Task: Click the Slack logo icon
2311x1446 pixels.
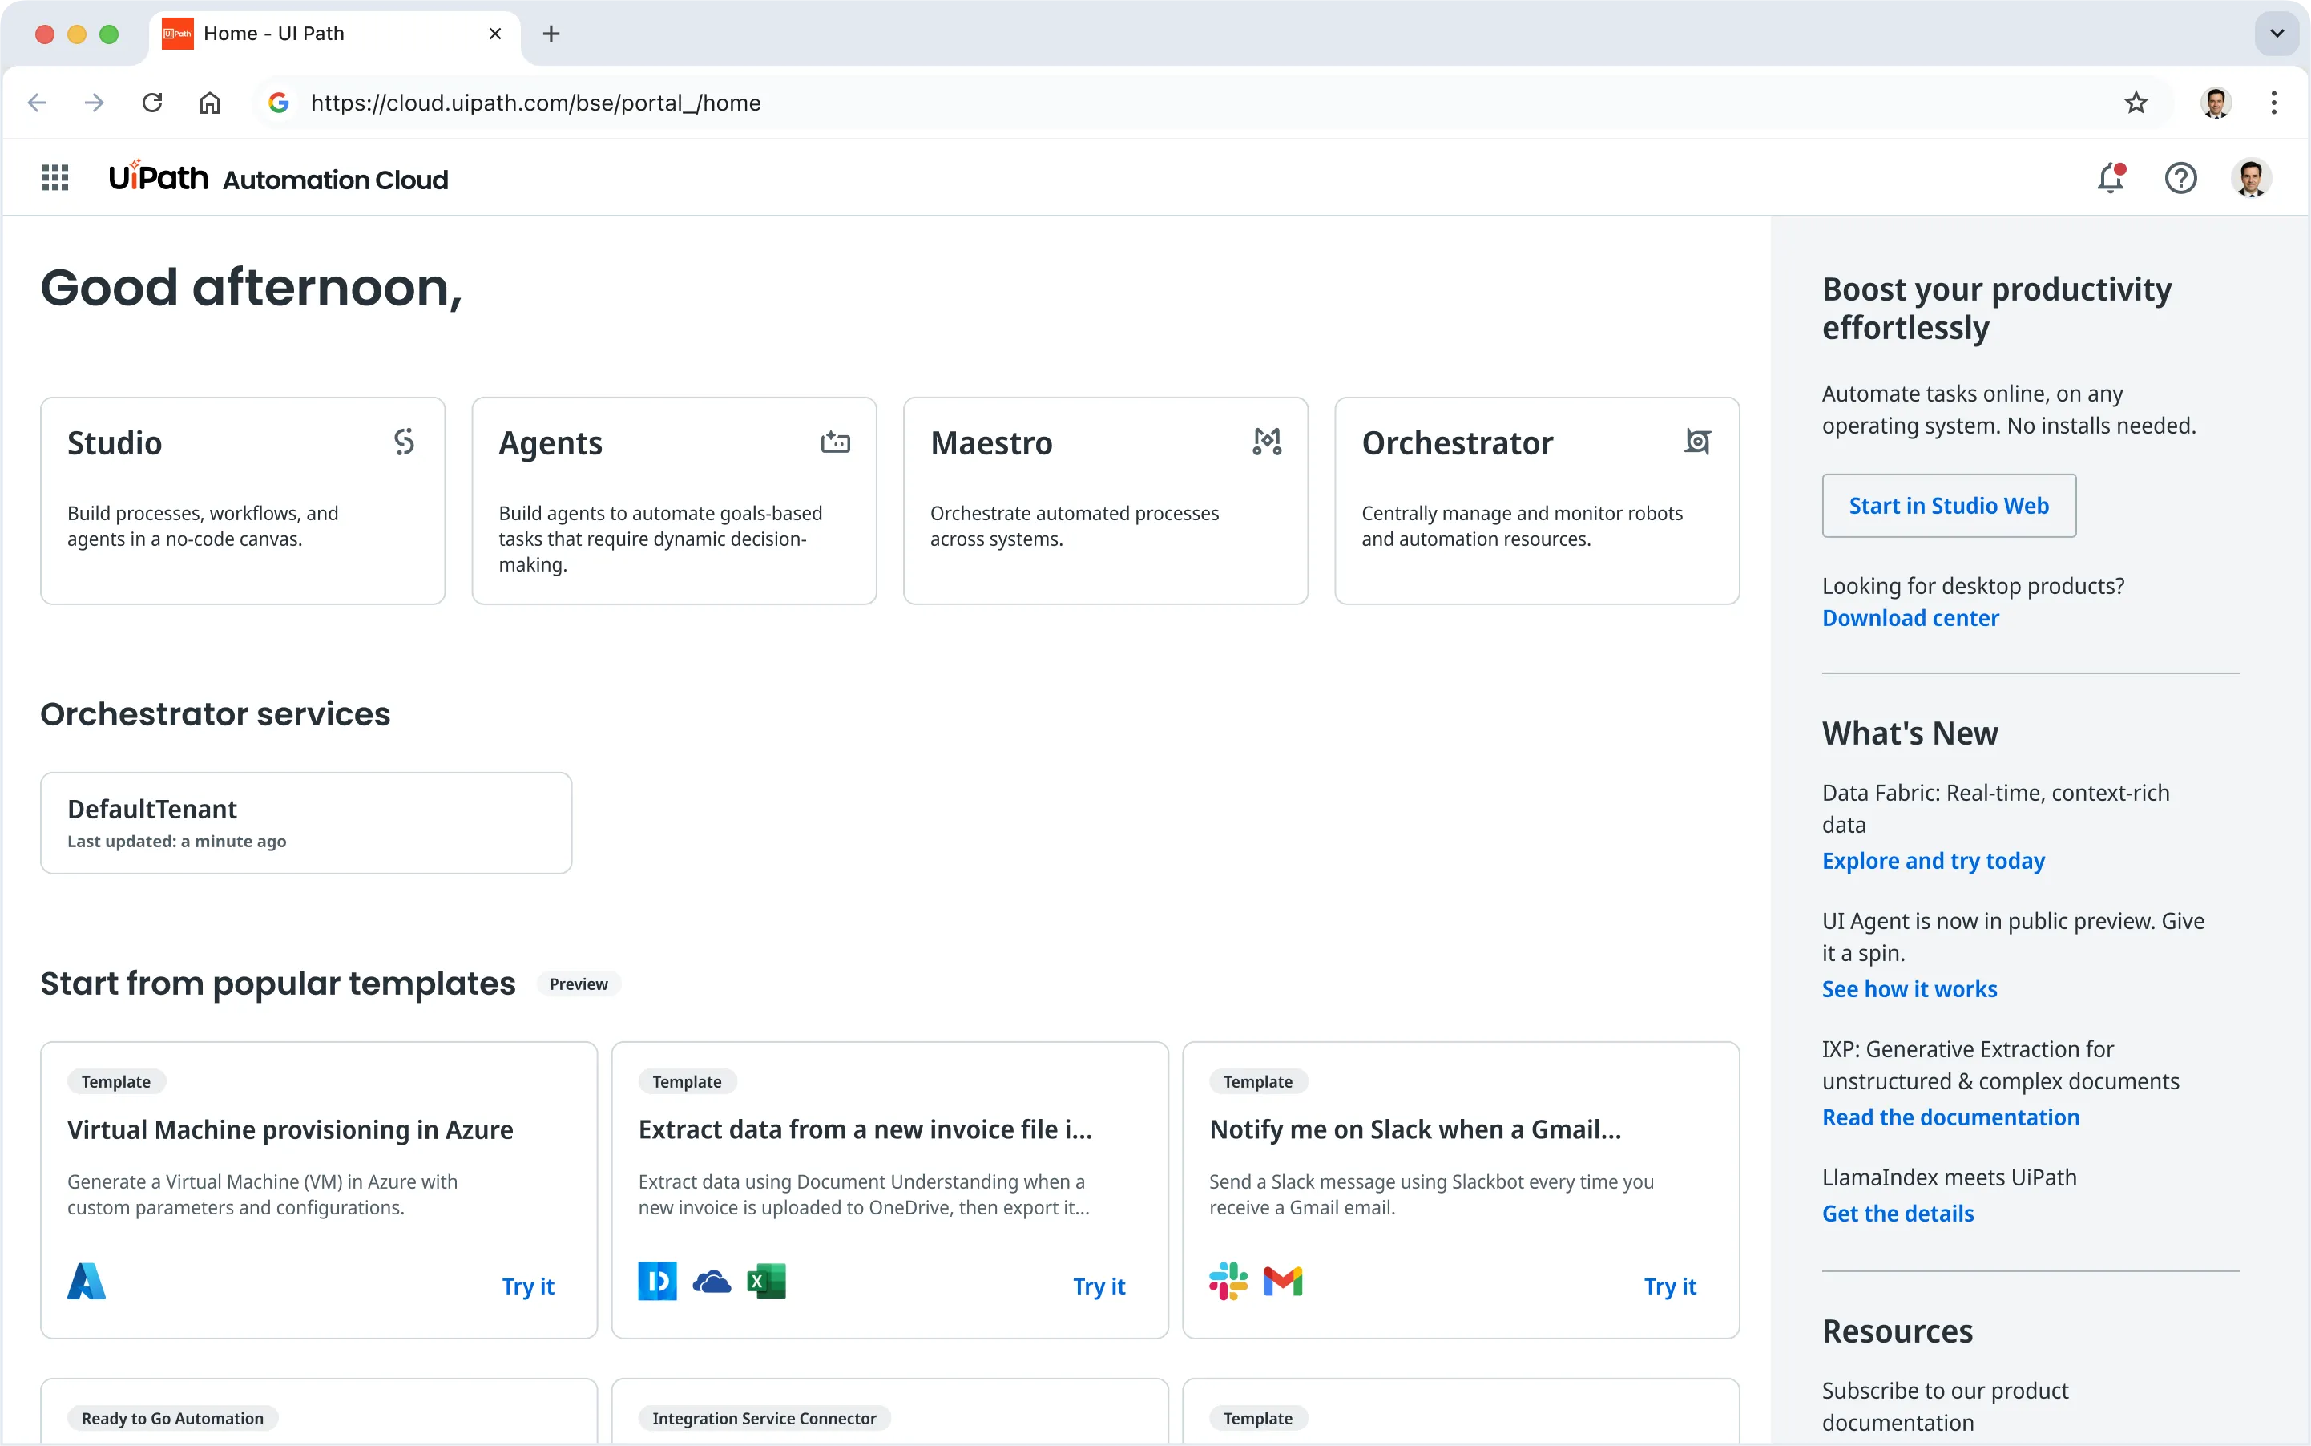Action: [1228, 1282]
